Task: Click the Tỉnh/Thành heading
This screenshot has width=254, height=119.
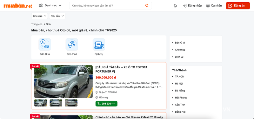Action: click(179, 70)
